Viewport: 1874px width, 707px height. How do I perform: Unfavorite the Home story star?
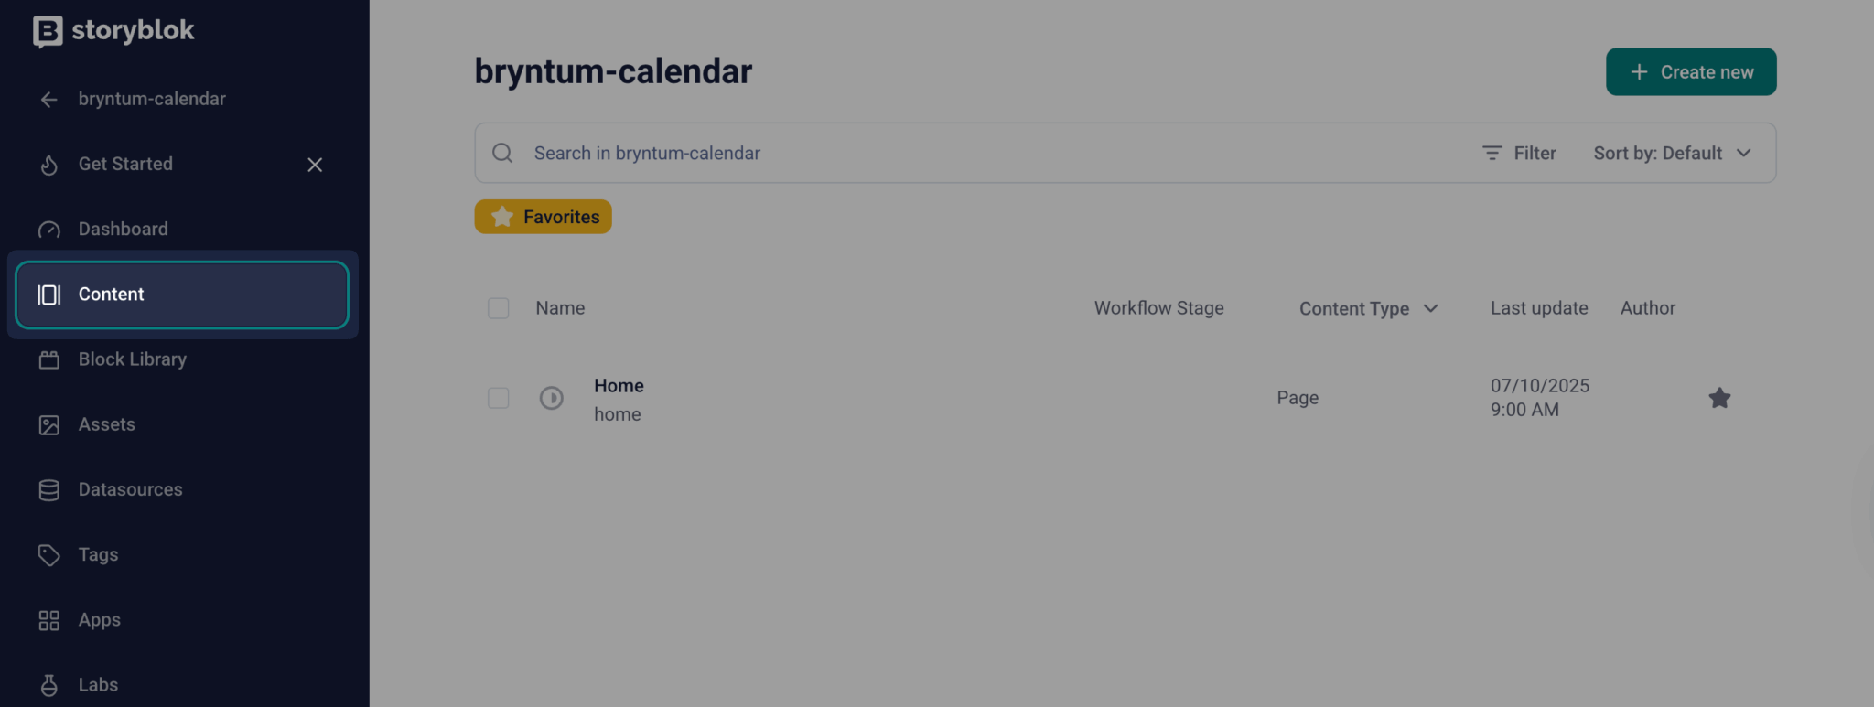[1719, 398]
